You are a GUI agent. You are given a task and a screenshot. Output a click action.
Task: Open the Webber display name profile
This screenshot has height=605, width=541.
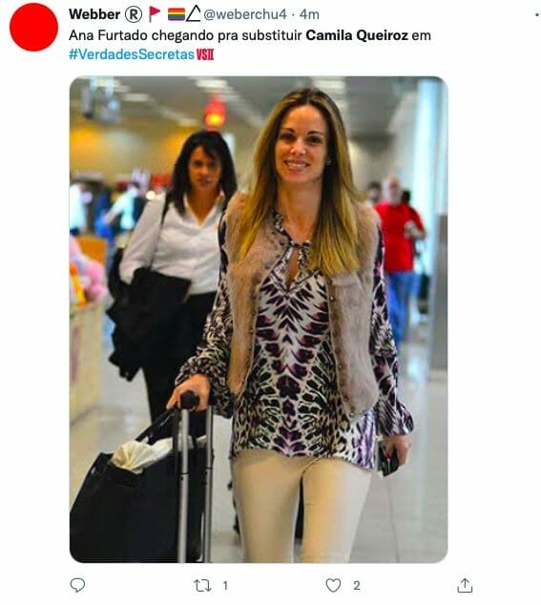pos(94,14)
